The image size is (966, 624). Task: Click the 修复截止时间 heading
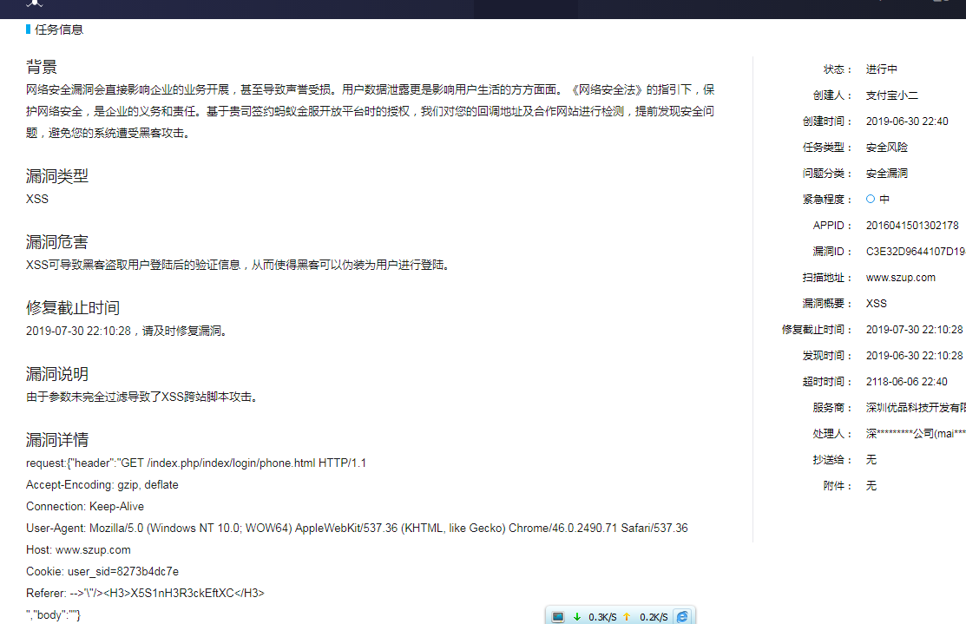(x=73, y=308)
